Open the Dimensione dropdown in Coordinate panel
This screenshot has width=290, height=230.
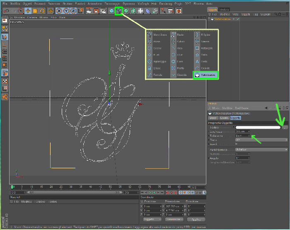click(x=174, y=219)
